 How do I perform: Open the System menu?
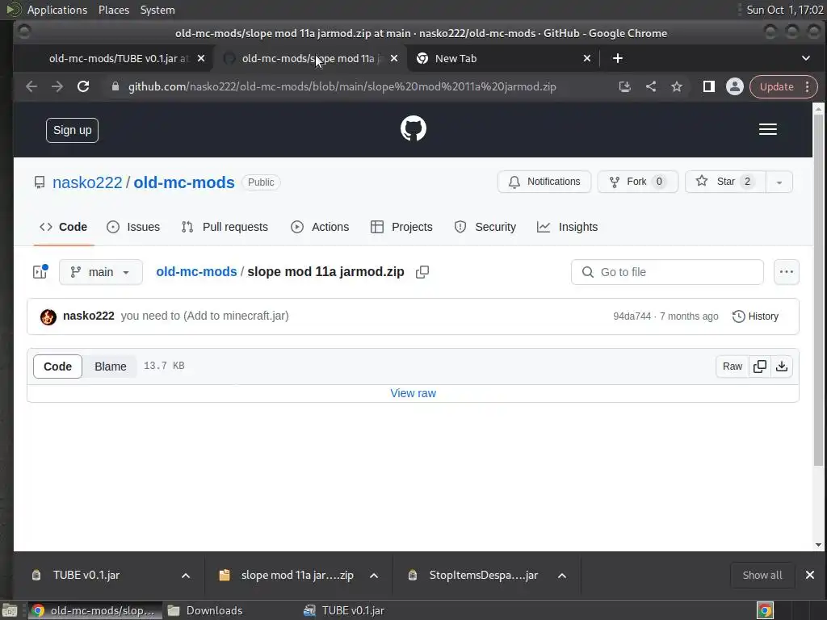click(157, 10)
